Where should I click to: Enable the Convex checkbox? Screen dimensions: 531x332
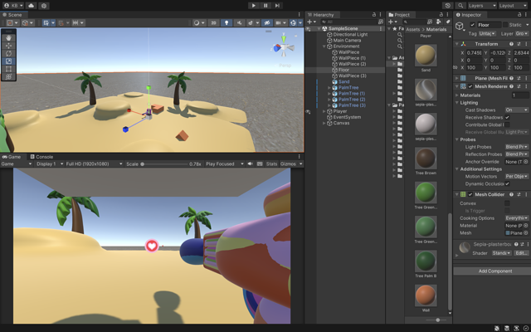(x=507, y=203)
